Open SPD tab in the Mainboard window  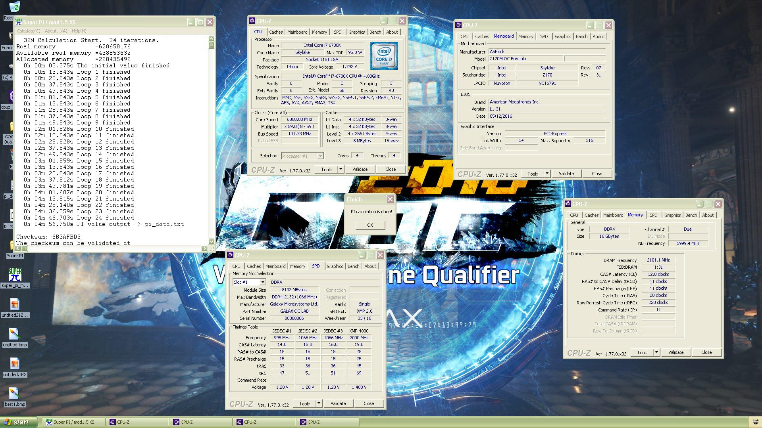click(x=544, y=36)
